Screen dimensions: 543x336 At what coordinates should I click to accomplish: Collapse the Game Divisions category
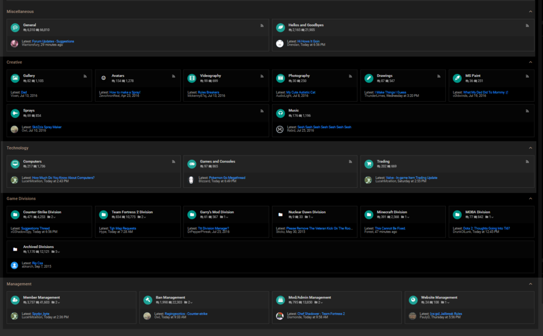point(530,198)
